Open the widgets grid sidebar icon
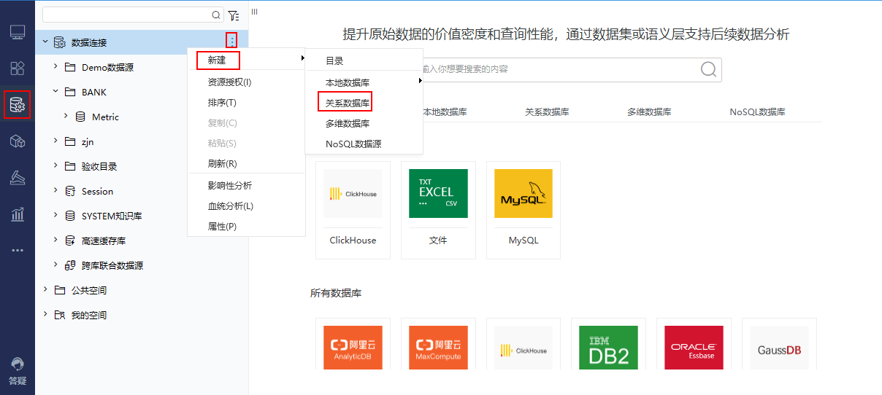This screenshot has width=882, height=395. (18, 69)
